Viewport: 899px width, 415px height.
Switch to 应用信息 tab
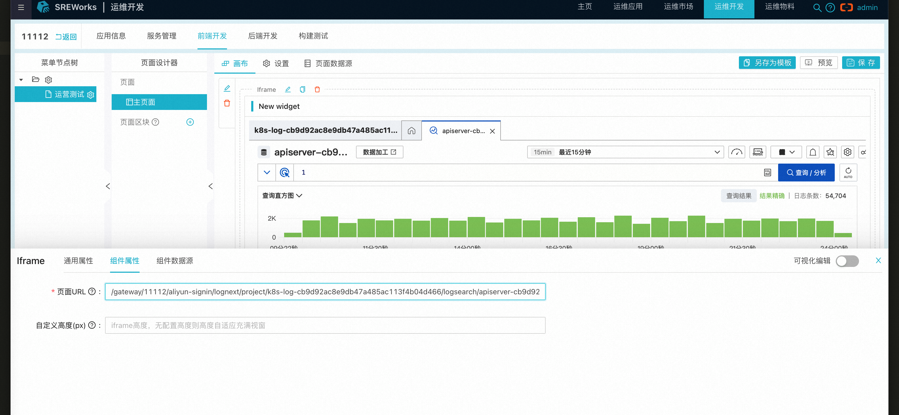coord(111,36)
